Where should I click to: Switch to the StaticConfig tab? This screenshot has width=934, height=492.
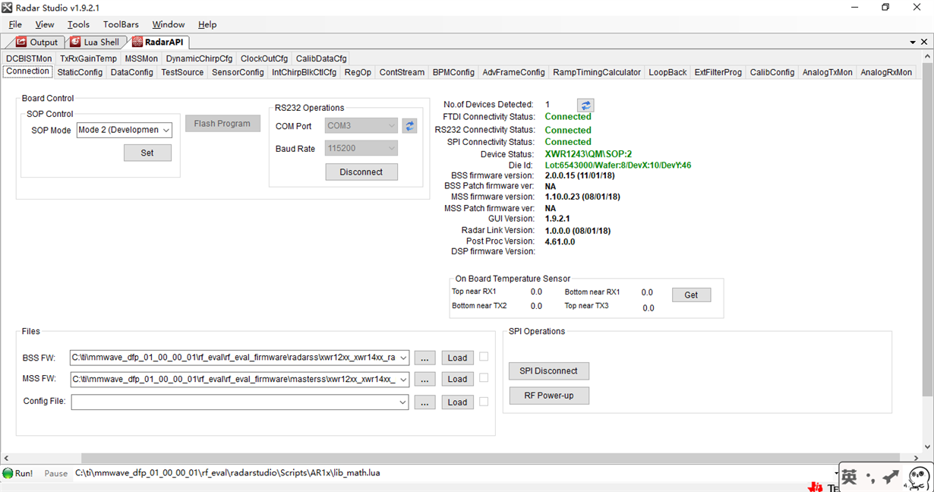click(80, 72)
